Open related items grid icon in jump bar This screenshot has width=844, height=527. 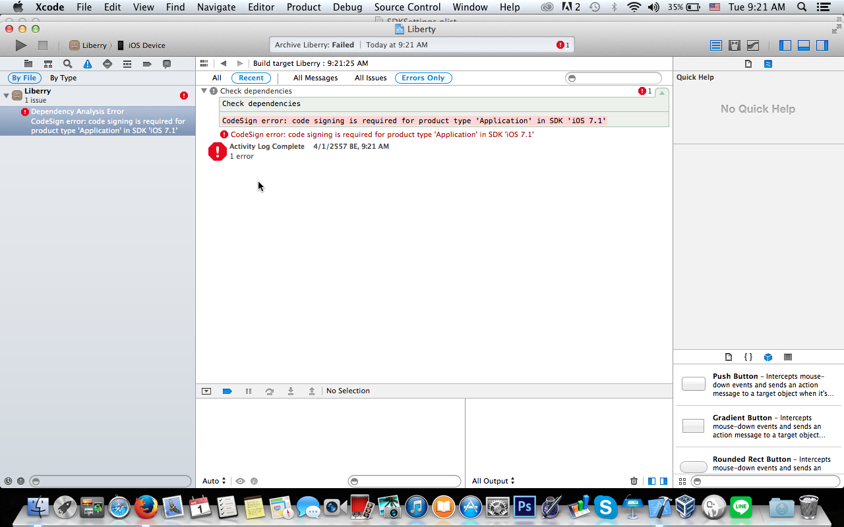(204, 63)
